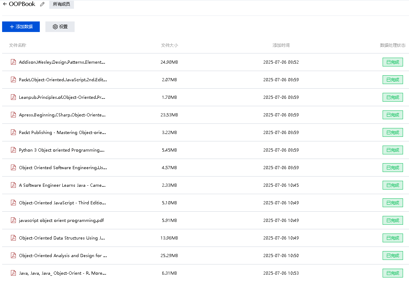Image resolution: width=409 pixels, height=281 pixels.
Task: Click the pencil edit icon next to OOPBook
Action: tap(42, 4)
